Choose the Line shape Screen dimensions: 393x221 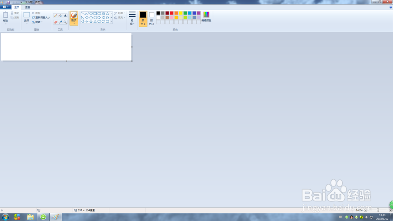coord(83,13)
